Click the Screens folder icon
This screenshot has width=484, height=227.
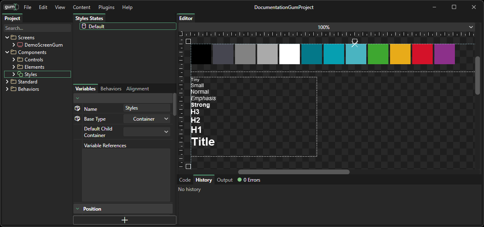click(14, 38)
